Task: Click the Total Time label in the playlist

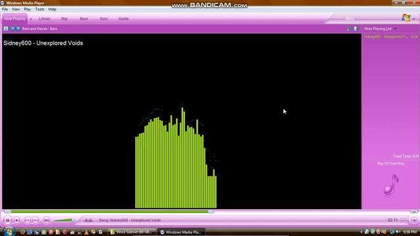Action: 406,156
